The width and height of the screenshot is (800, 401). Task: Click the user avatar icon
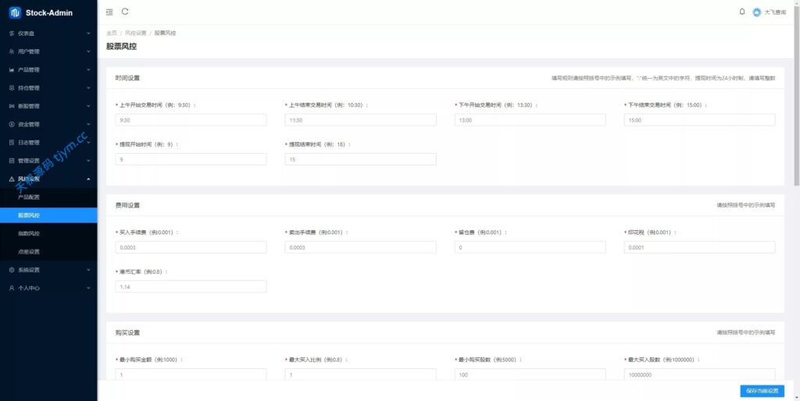(756, 12)
